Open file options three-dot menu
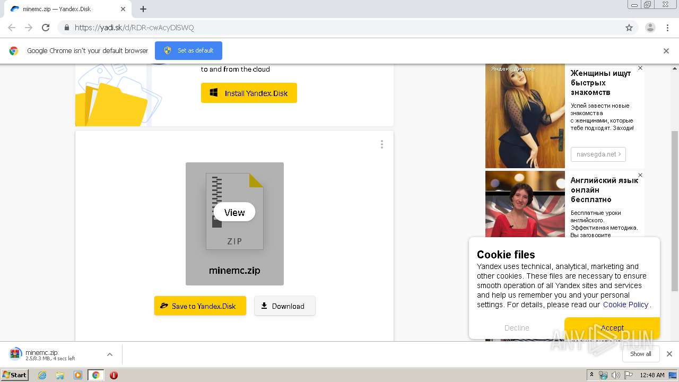The width and height of the screenshot is (679, 382). (381, 144)
